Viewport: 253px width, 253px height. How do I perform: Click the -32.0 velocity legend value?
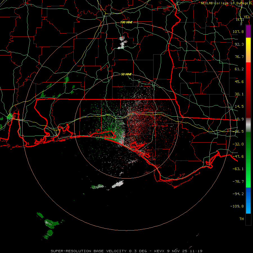[x=238, y=144]
